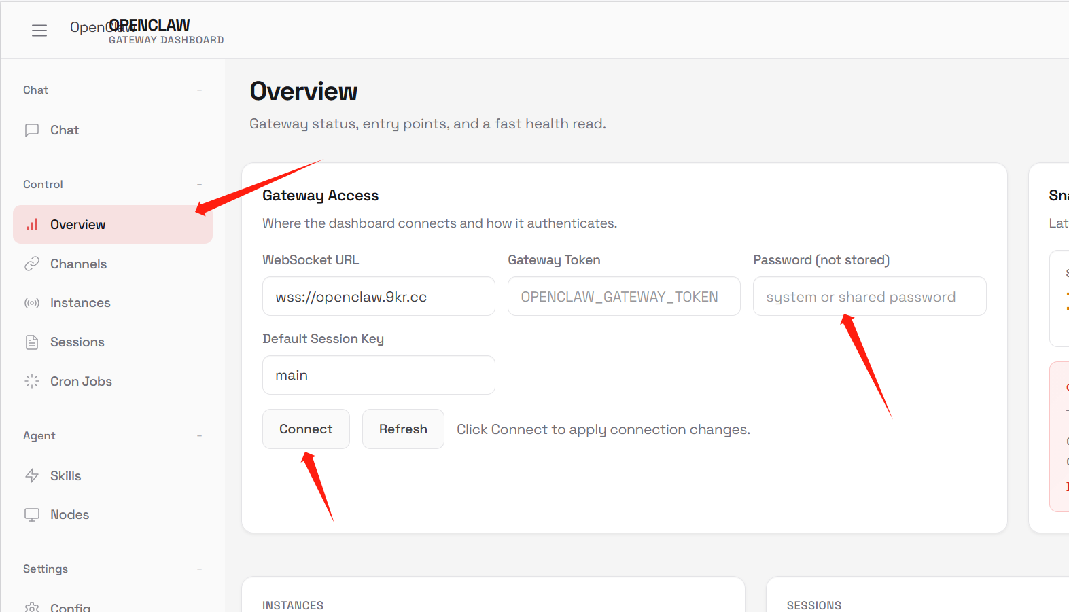Select the Password (not stored) input

click(869, 297)
